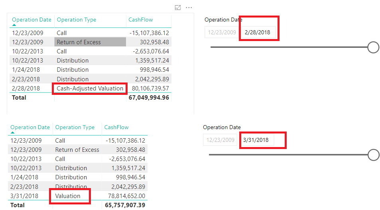Select -15,107,386.12 in the upper table

(149, 33)
